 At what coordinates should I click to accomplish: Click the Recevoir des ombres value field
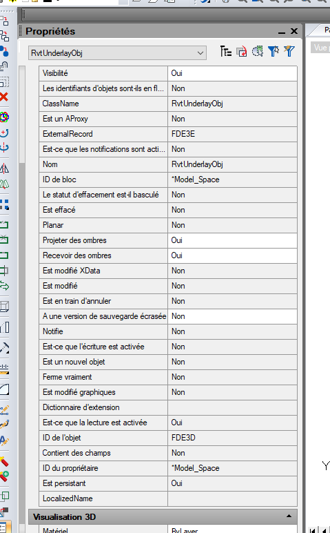pos(232,255)
